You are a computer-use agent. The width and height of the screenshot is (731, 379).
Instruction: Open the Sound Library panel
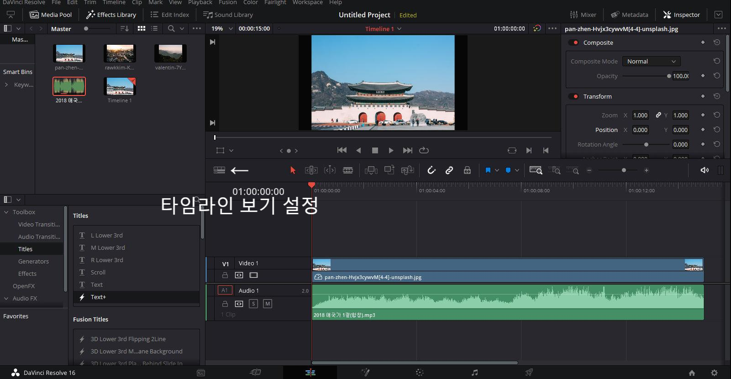point(228,15)
